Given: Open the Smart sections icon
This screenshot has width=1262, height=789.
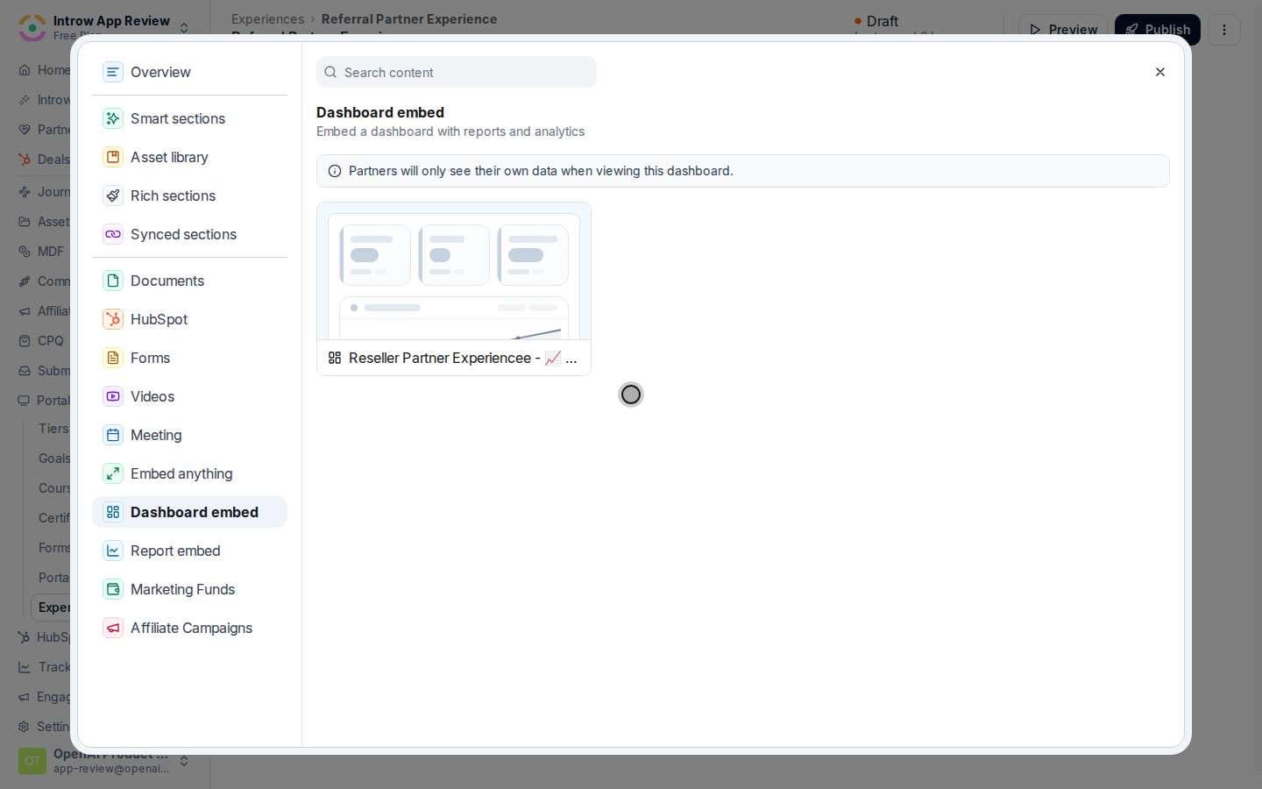Looking at the screenshot, I should click(113, 118).
